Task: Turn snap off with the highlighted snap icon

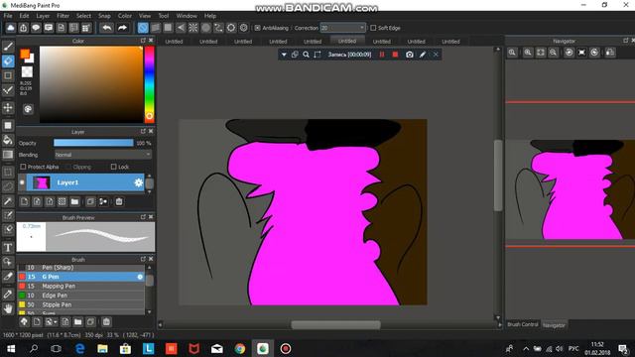Action: 143,28
